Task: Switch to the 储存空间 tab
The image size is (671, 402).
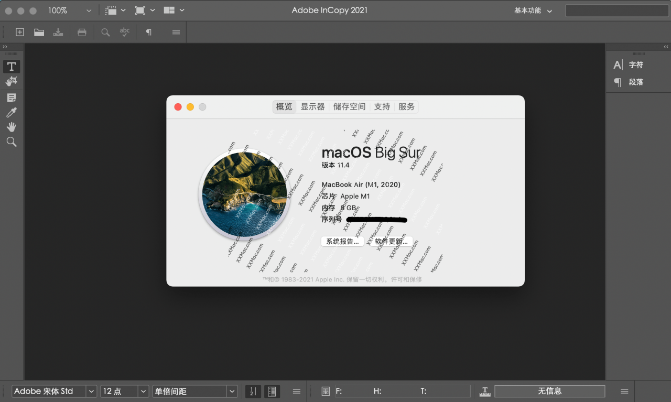Action: [x=349, y=106]
